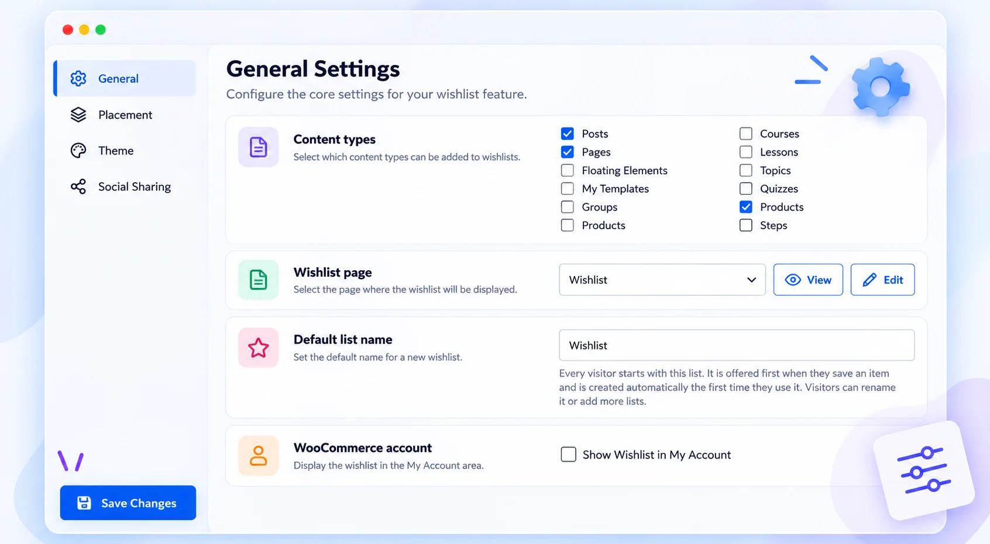
Task: Uncheck the Posts checkbox
Action: (x=567, y=133)
